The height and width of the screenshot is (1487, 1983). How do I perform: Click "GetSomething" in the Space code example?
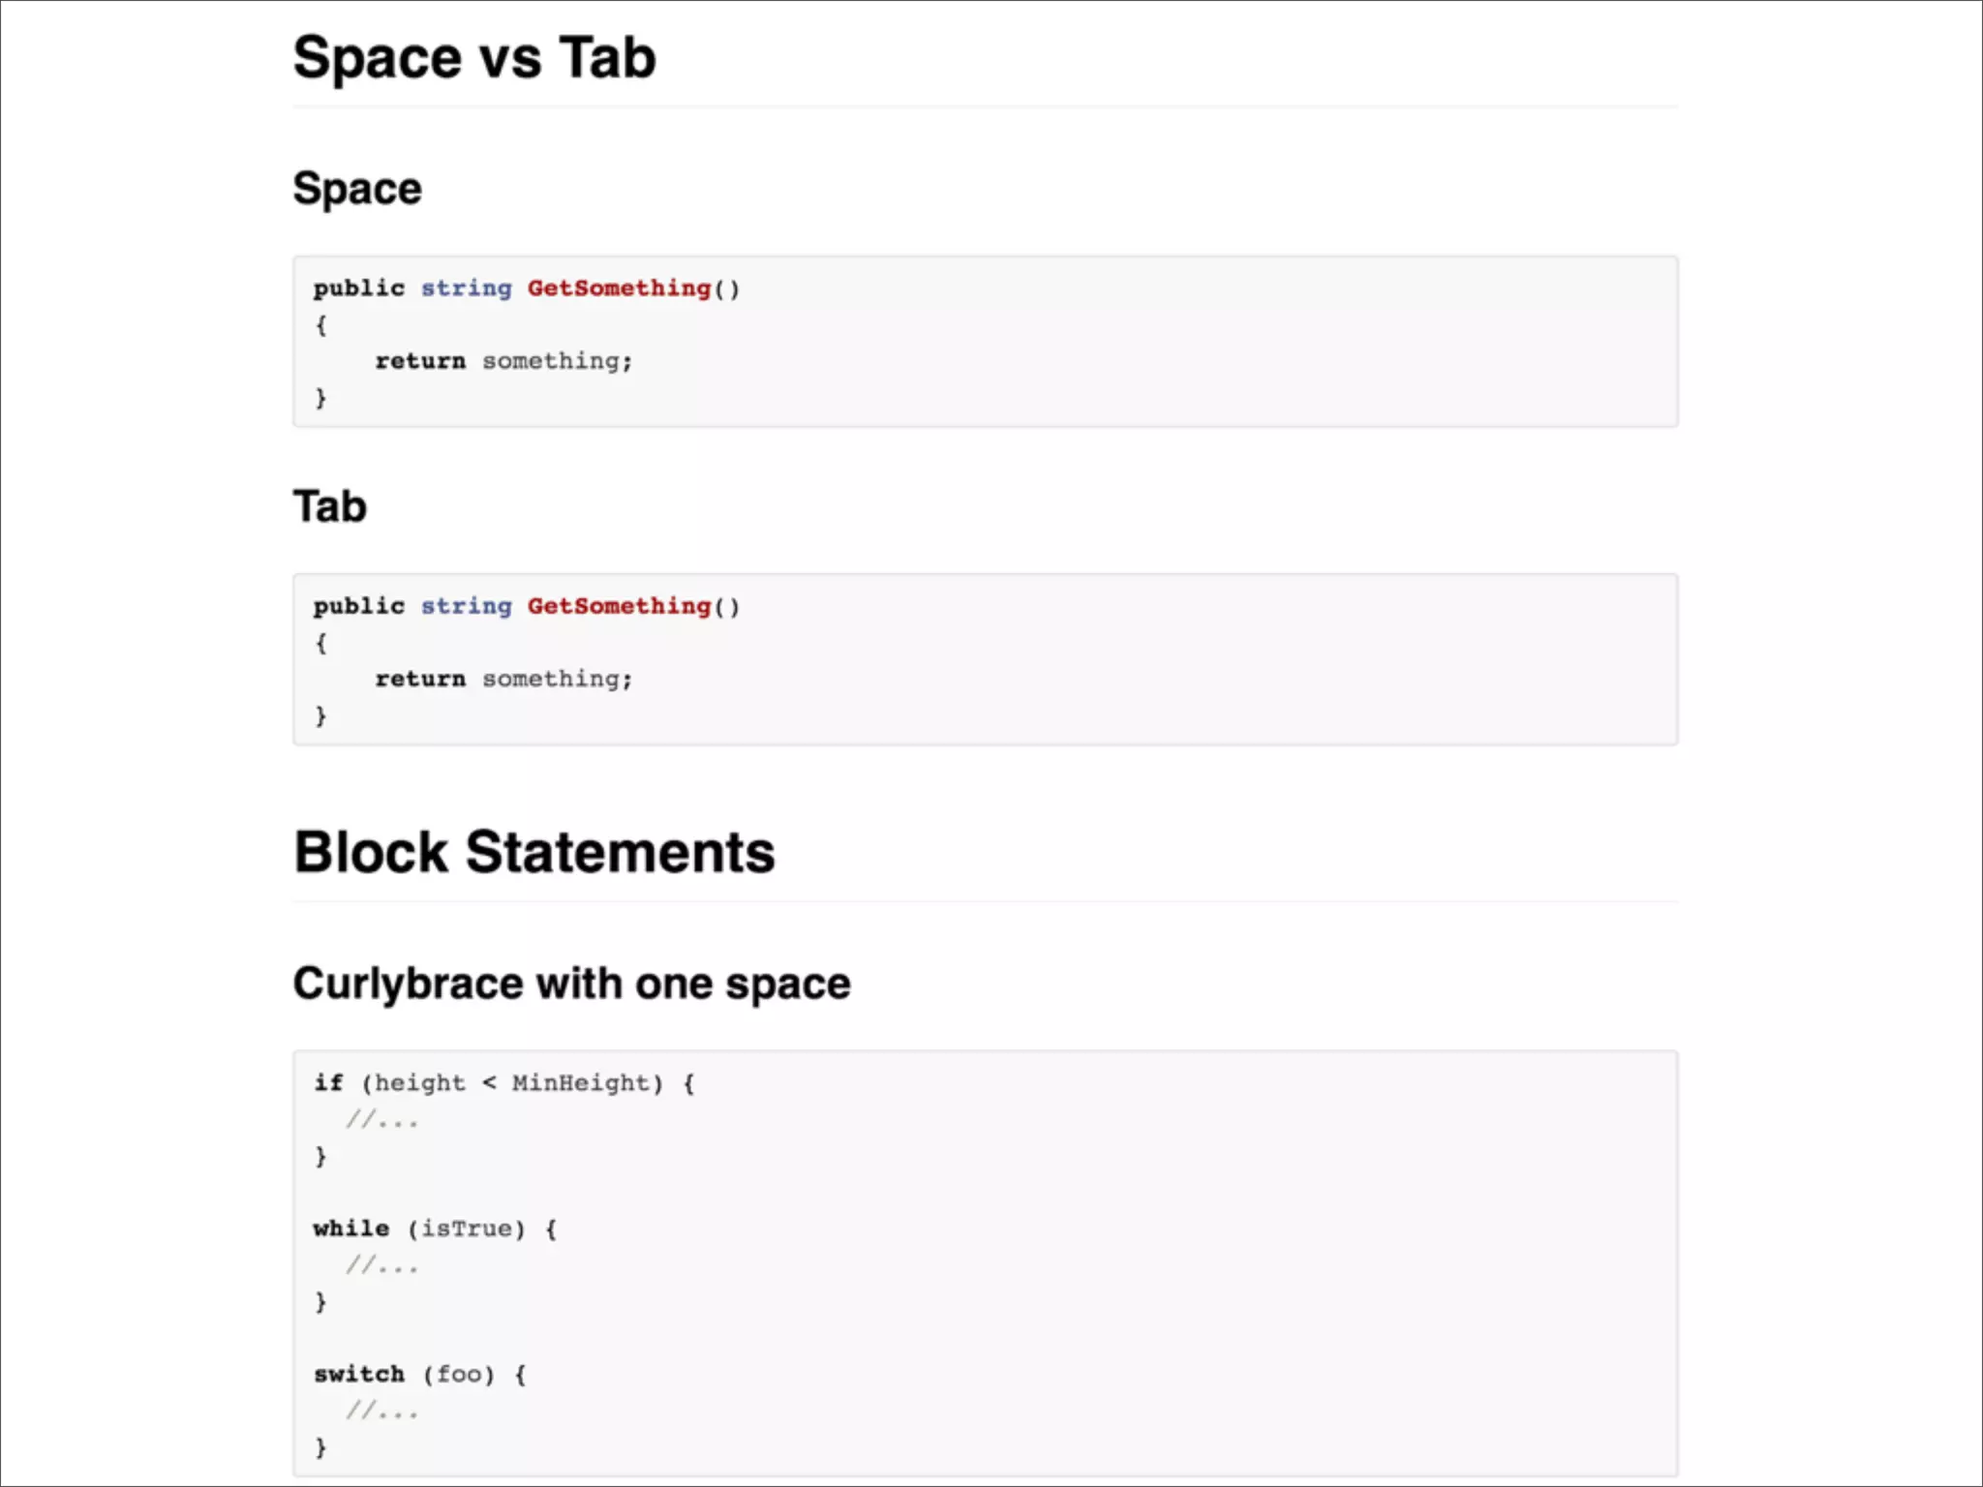click(x=619, y=288)
